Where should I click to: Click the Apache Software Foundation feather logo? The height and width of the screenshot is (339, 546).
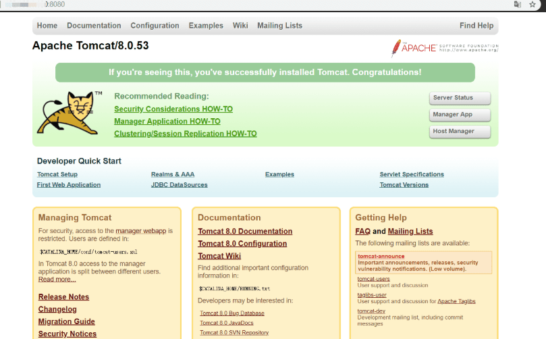pyautogui.click(x=445, y=48)
